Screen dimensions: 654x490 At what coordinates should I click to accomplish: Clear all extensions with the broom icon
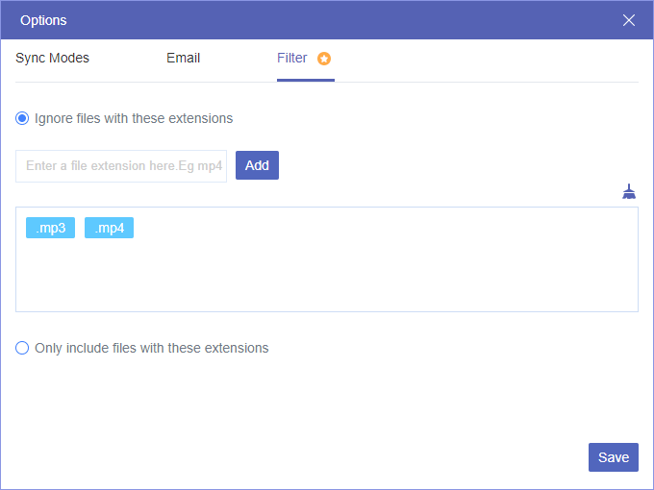coord(629,191)
